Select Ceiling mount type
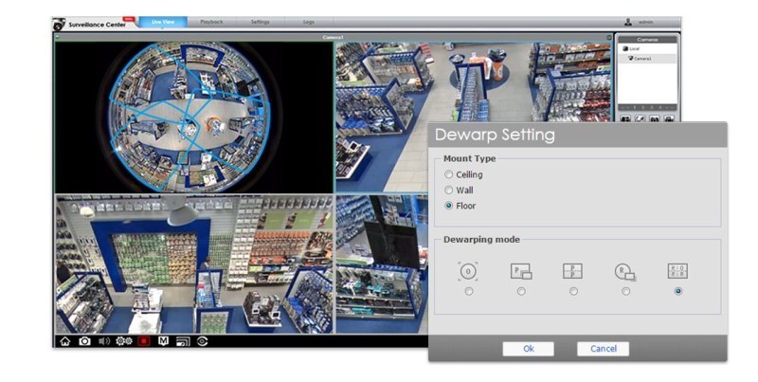 coord(449,174)
